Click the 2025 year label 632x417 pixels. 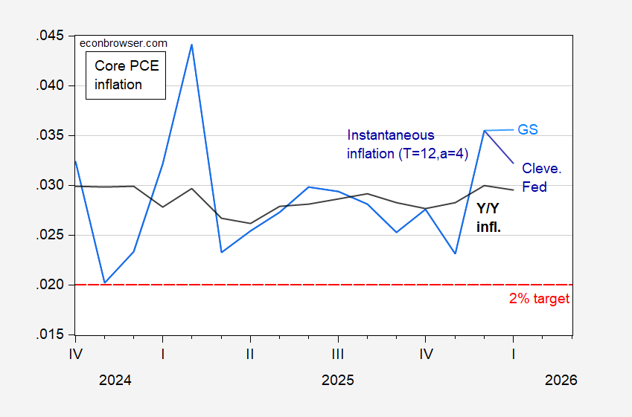pos(337,380)
